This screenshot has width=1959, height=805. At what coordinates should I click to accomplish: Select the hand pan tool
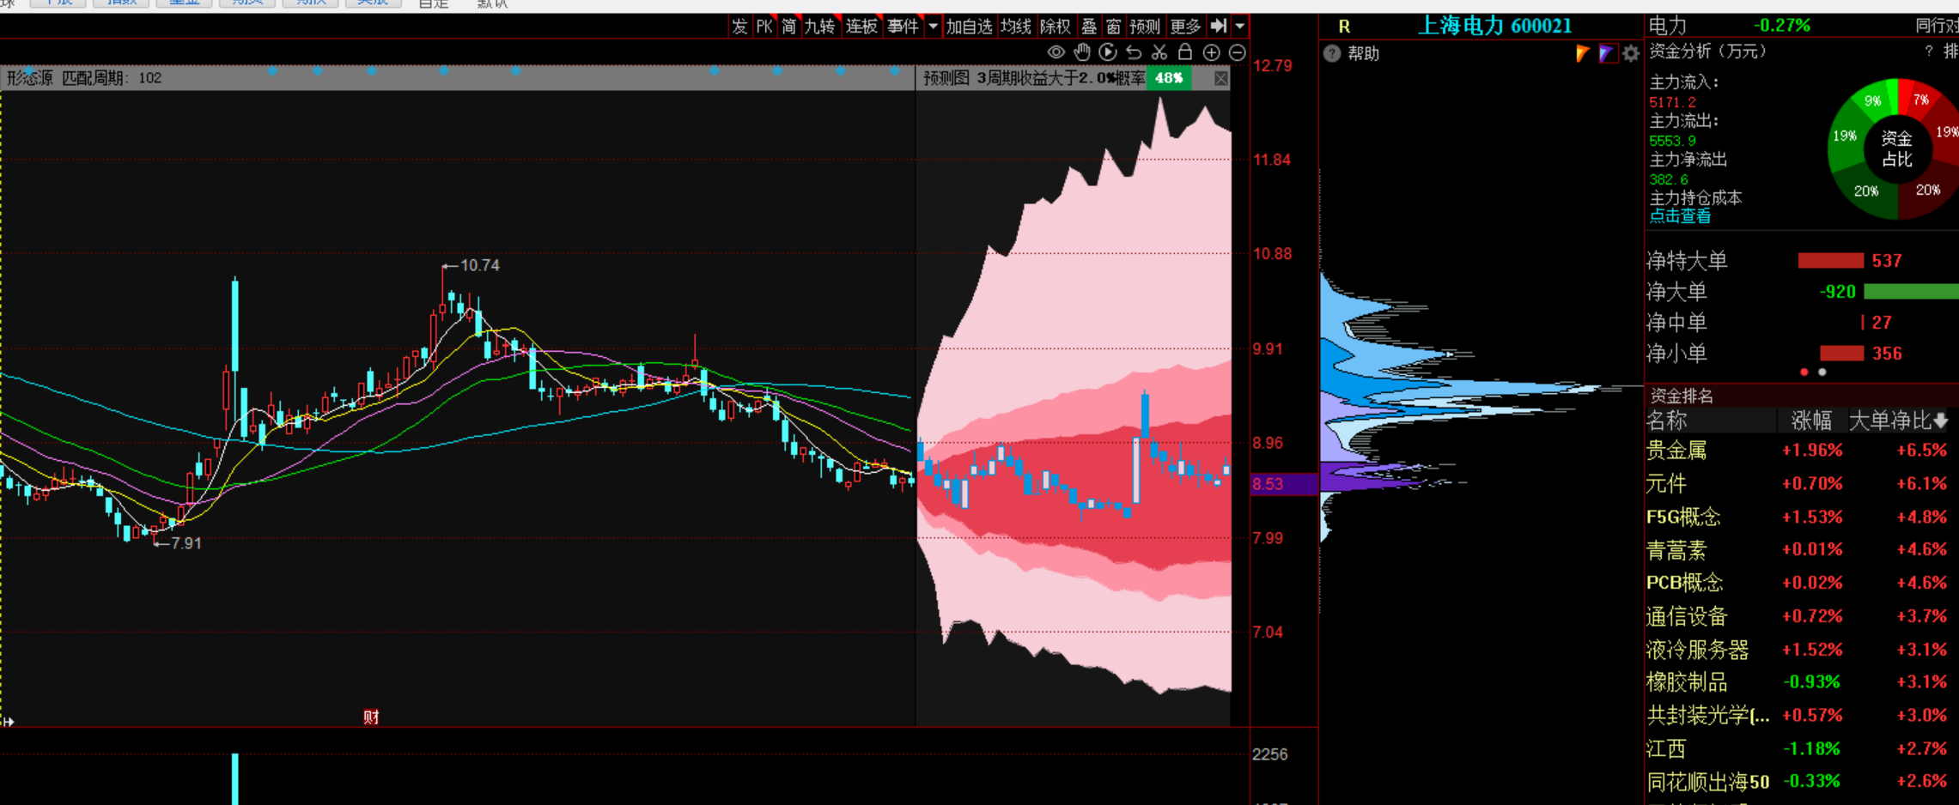pos(1082,52)
